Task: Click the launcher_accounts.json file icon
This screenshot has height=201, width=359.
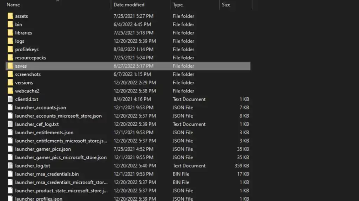Action: point(10,107)
